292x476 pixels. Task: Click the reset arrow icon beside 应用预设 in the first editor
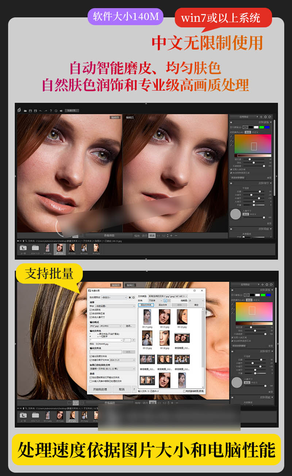[270, 117]
